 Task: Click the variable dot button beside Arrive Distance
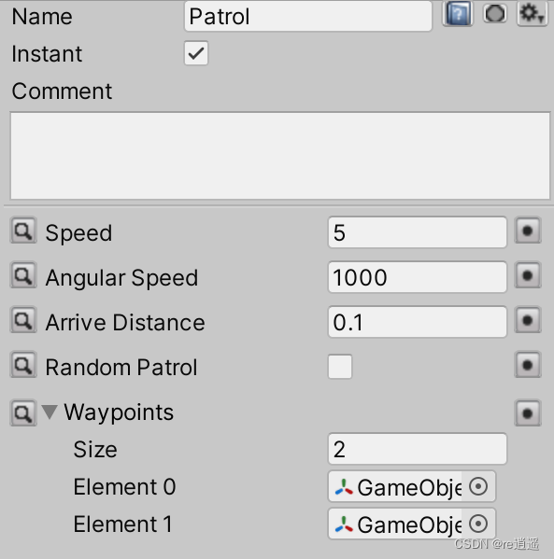point(528,320)
